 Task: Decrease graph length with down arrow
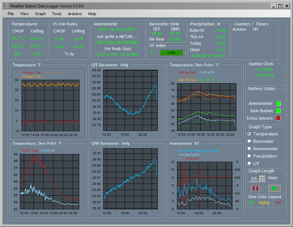click(262, 180)
